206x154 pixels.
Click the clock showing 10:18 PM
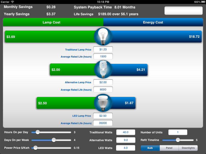[103, 2]
